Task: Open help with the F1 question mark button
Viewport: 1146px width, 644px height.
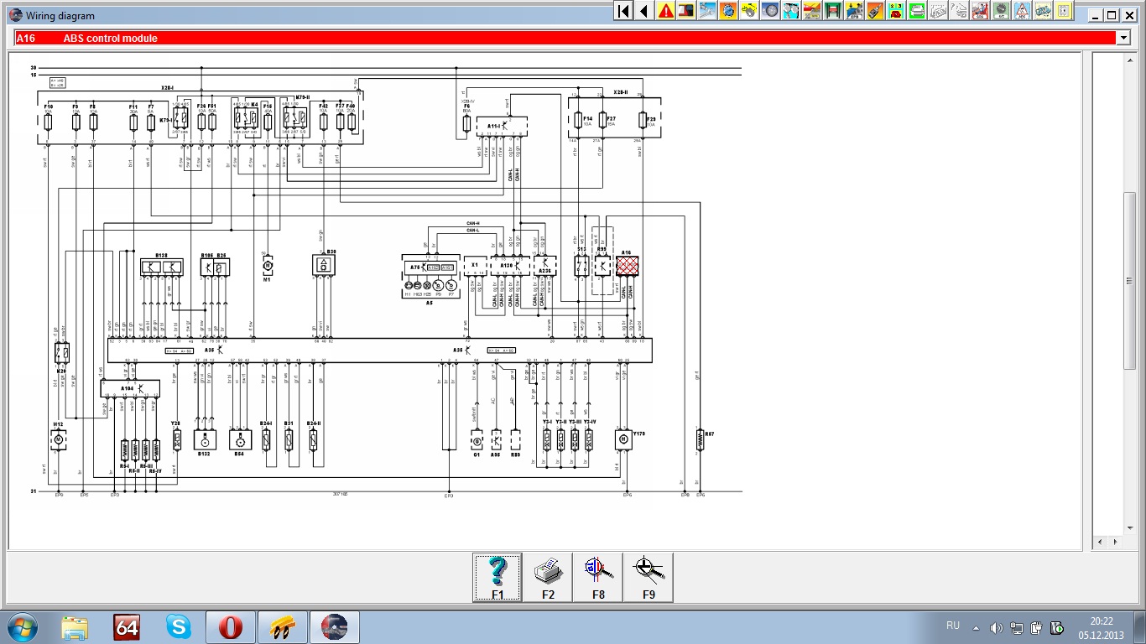Action: point(497,577)
